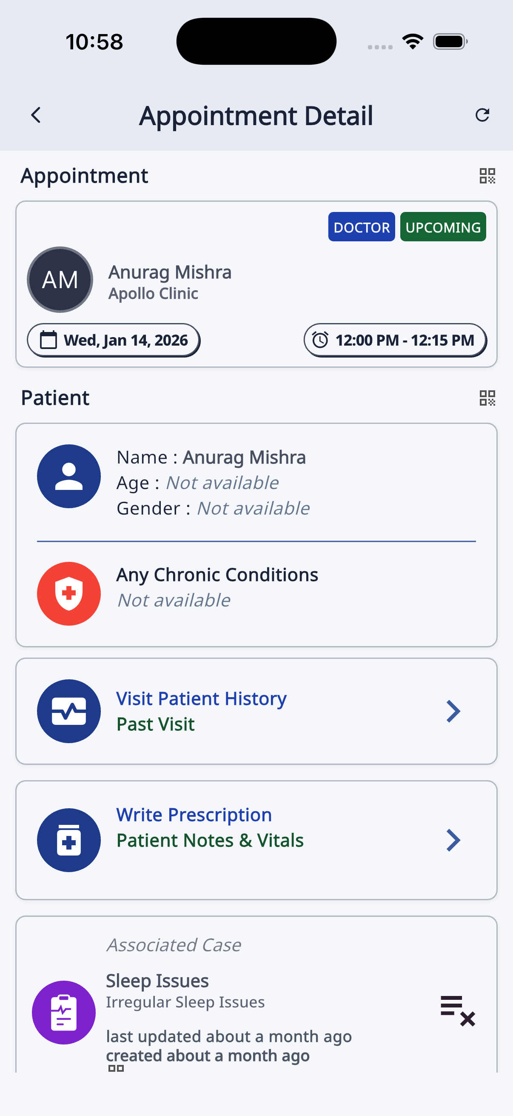Screen dimensions: 513x1116
Task: Tap the red chronic conditions shield icon
Action: point(69,593)
